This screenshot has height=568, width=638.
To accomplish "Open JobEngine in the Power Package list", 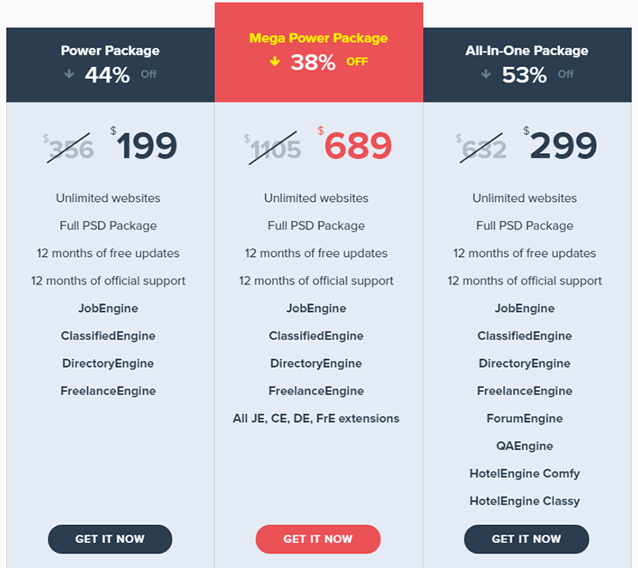I will click(108, 308).
